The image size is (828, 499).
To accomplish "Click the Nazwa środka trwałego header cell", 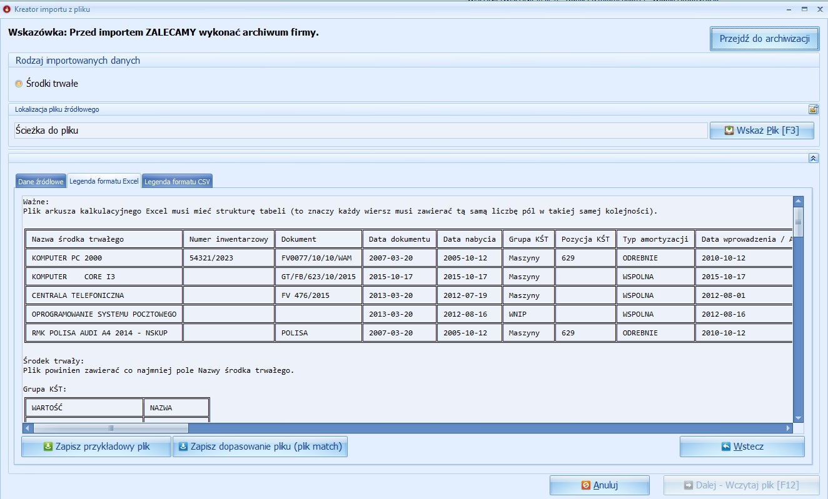I will click(x=104, y=239).
